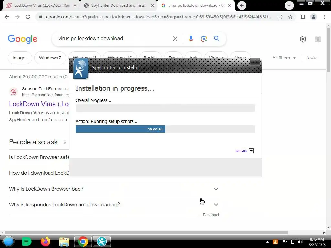The image size is (331, 248).
Task: Open Google quick settings gear
Action: point(303,39)
